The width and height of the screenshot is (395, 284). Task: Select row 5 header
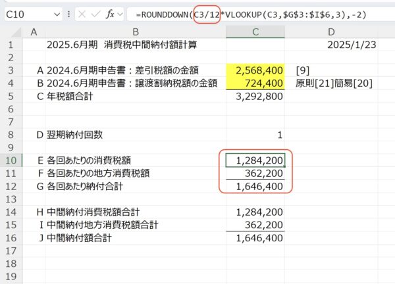tap(11, 97)
